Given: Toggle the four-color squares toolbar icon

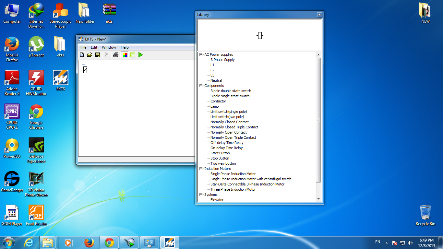Looking at the screenshot, I should click(125, 55).
